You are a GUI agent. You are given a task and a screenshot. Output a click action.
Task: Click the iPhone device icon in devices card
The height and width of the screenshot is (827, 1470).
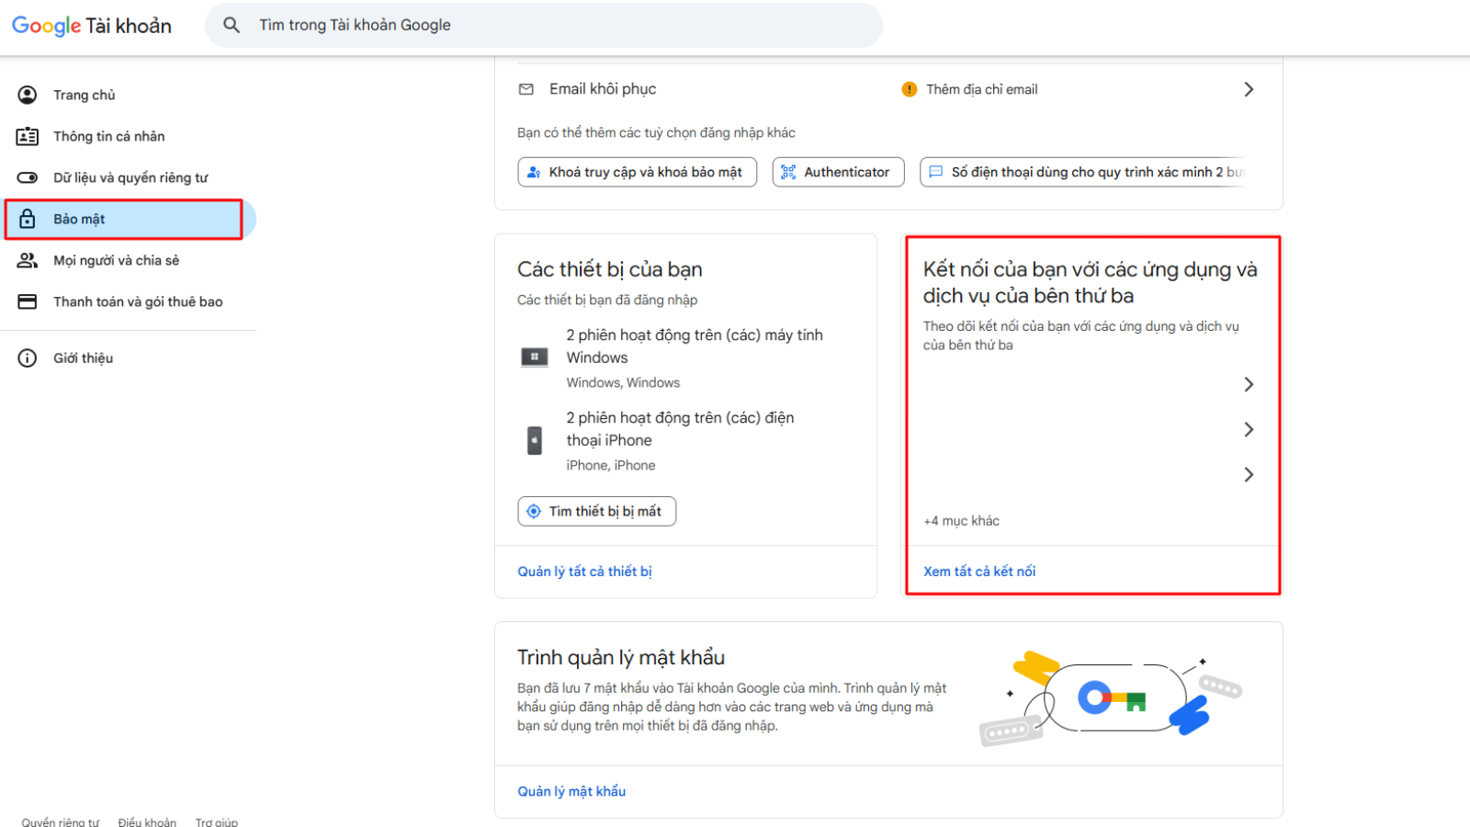pos(534,439)
